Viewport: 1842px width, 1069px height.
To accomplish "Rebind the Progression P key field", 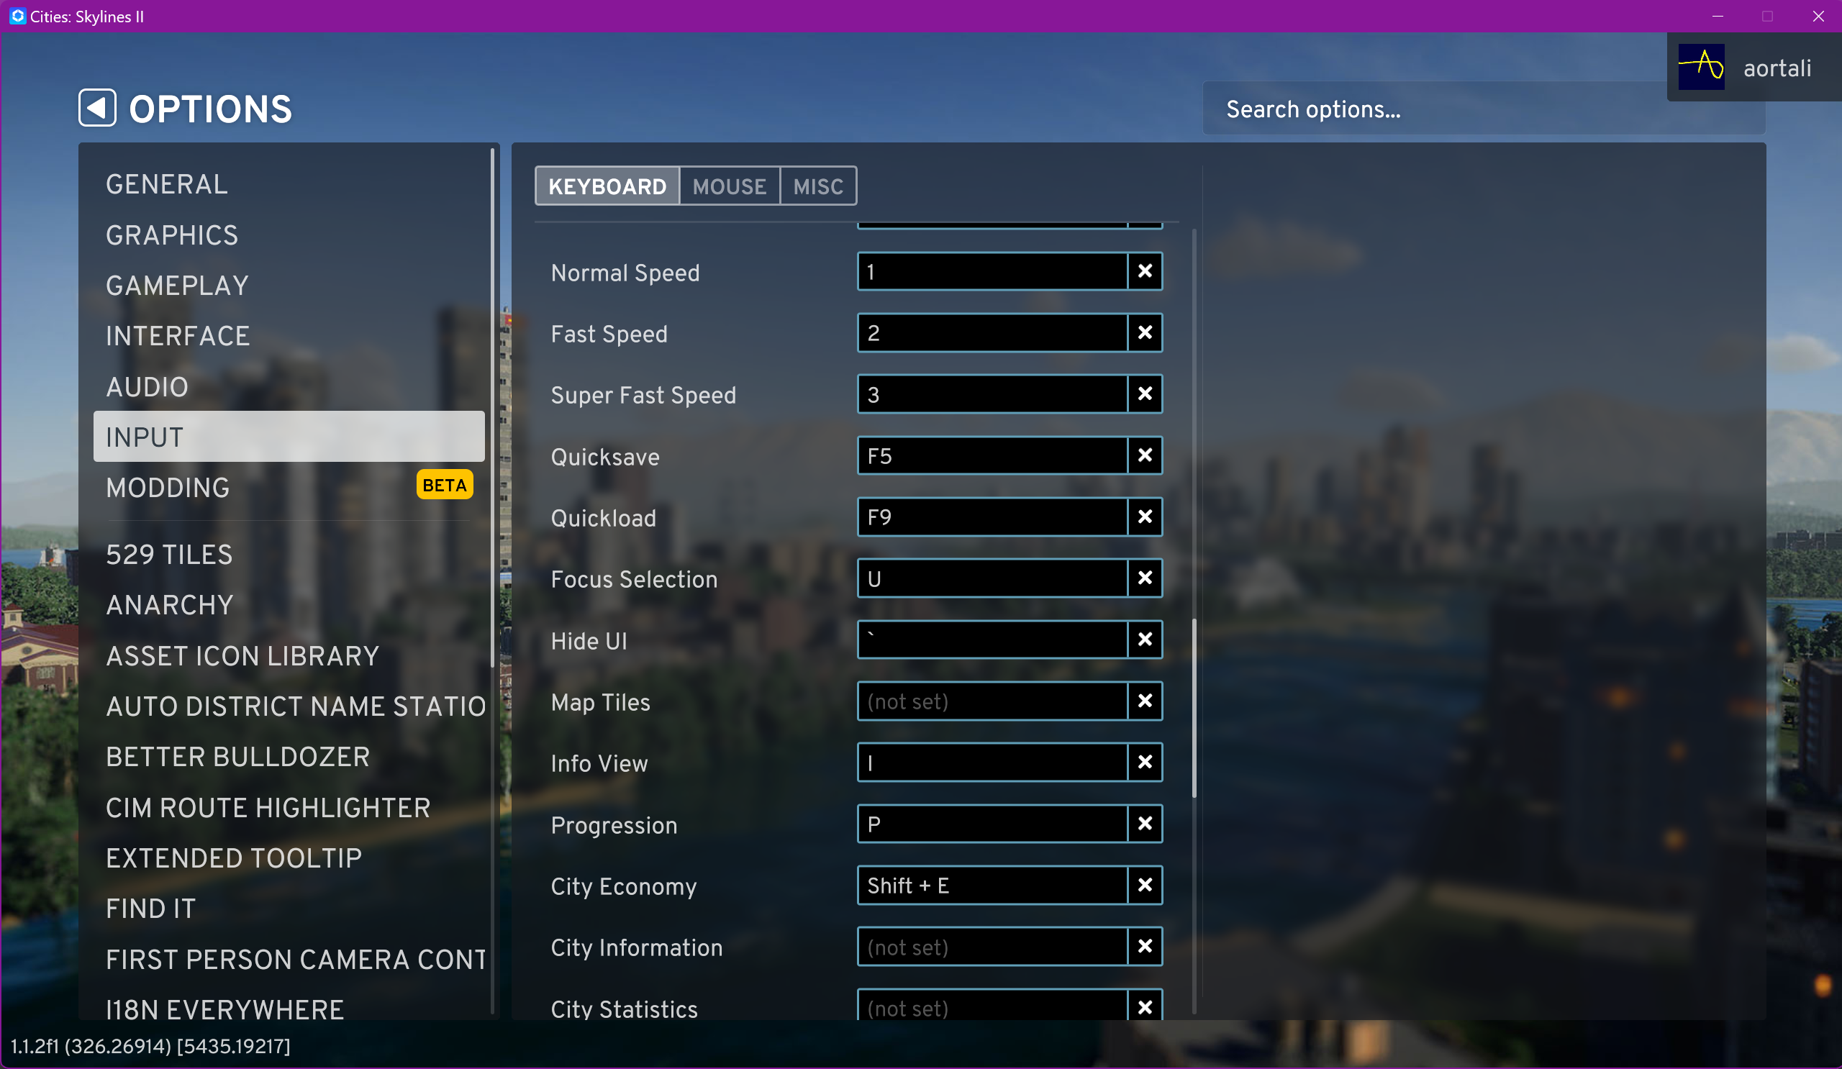I will [x=992, y=824].
